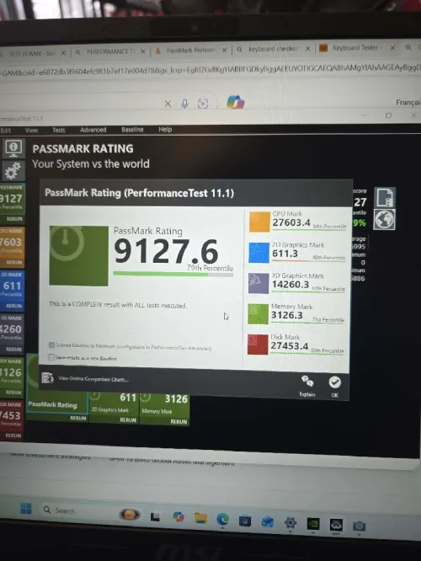
Task: Click RERUN on the Disk Mark 7453 tile
Action: [x=13, y=435]
